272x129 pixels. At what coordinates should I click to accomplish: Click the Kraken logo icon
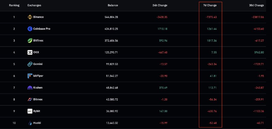pyautogui.click(x=30, y=88)
